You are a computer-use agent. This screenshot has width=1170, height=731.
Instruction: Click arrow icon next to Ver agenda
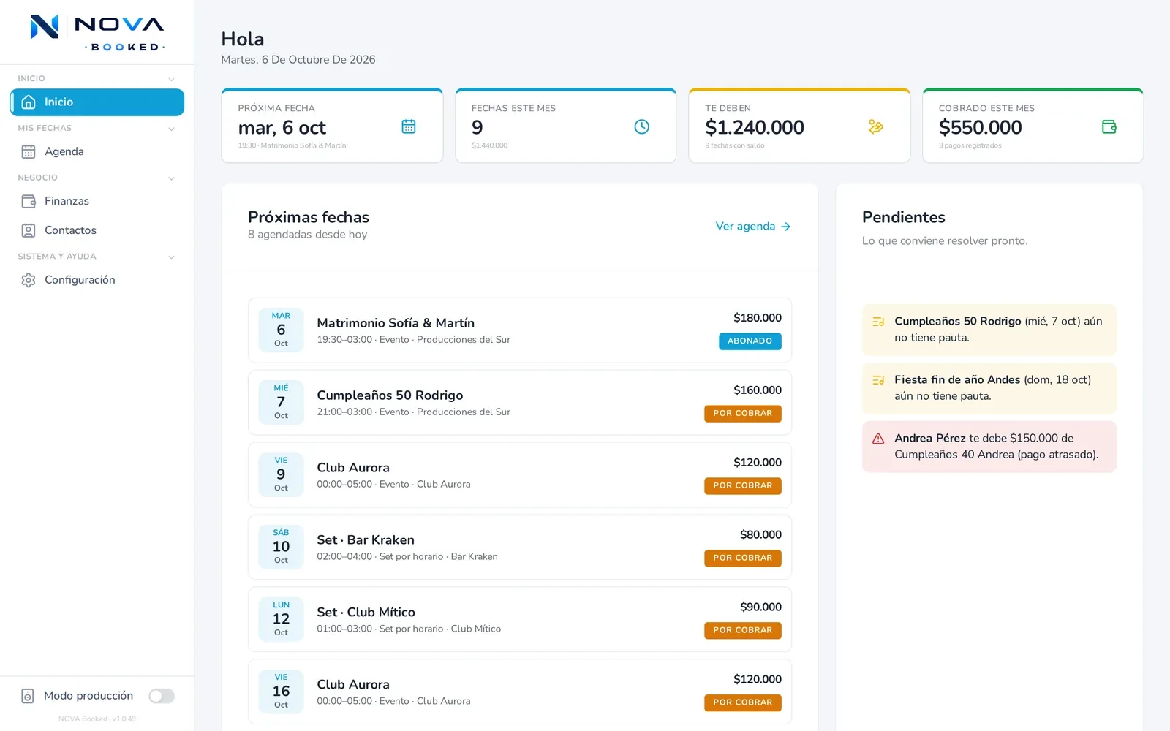tap(786, 227)
